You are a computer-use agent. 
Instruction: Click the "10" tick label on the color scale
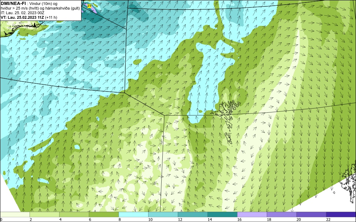pyautogui.click(x=150, y=220)
